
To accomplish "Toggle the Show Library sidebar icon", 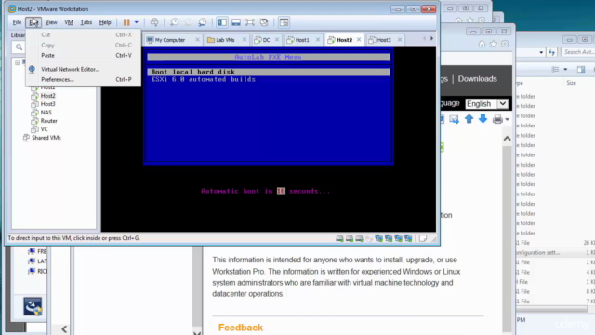I will coord(222,22).
